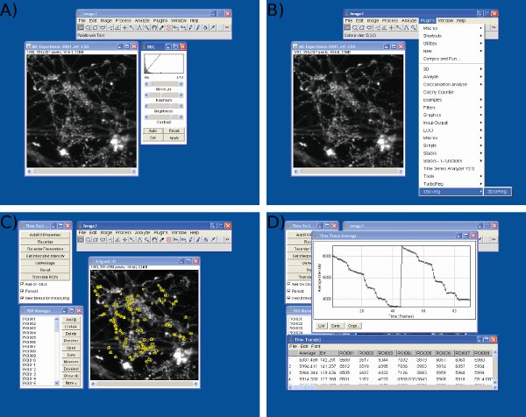Expand the Graphics submenu in Plugins menu
The image size is (526, 417).
451,115
